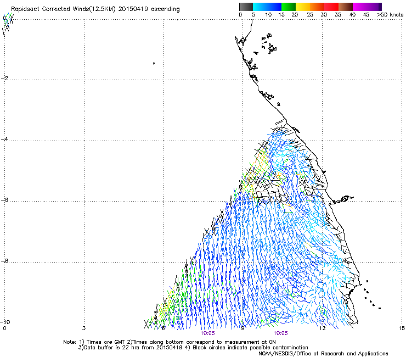Click the cyan-blue 5-15 knots legend swatch
The image size is (406, 357).
(x=267, y=7)
